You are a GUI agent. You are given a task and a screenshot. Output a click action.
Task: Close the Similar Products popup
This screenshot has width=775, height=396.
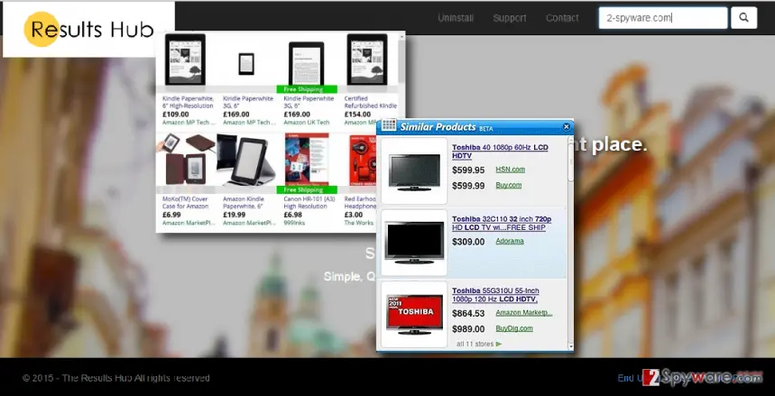[567, 127]
